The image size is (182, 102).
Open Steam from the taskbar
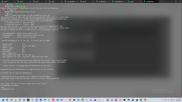[x=41, y=100]
